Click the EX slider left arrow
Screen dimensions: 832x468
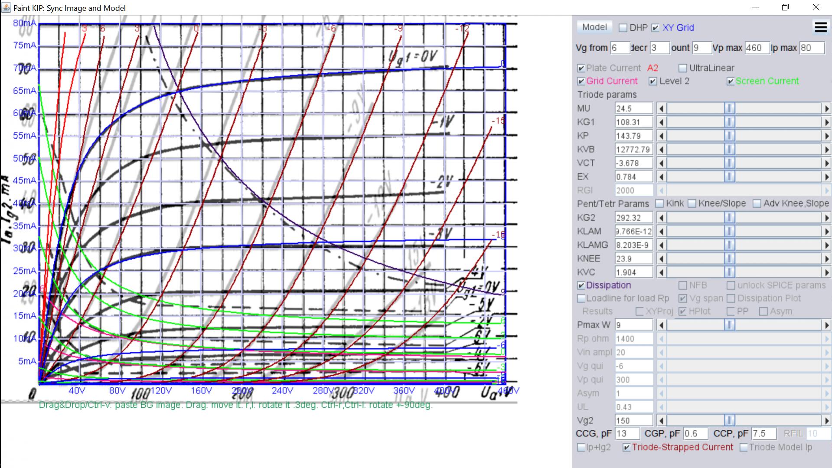pos(661,177)
